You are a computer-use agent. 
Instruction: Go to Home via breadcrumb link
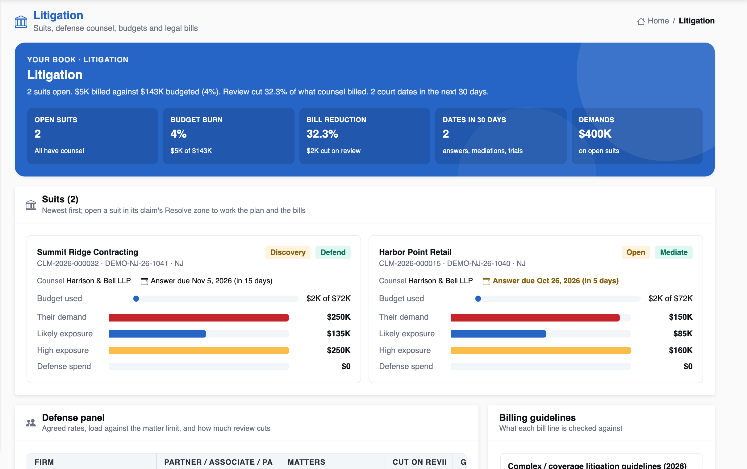[x=658, y=21]
